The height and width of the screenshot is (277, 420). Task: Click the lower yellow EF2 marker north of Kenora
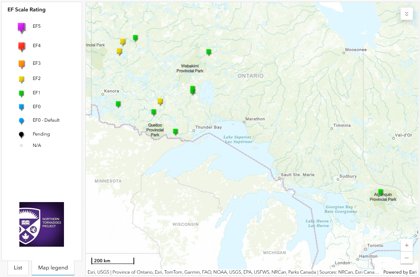pos(119,51)
